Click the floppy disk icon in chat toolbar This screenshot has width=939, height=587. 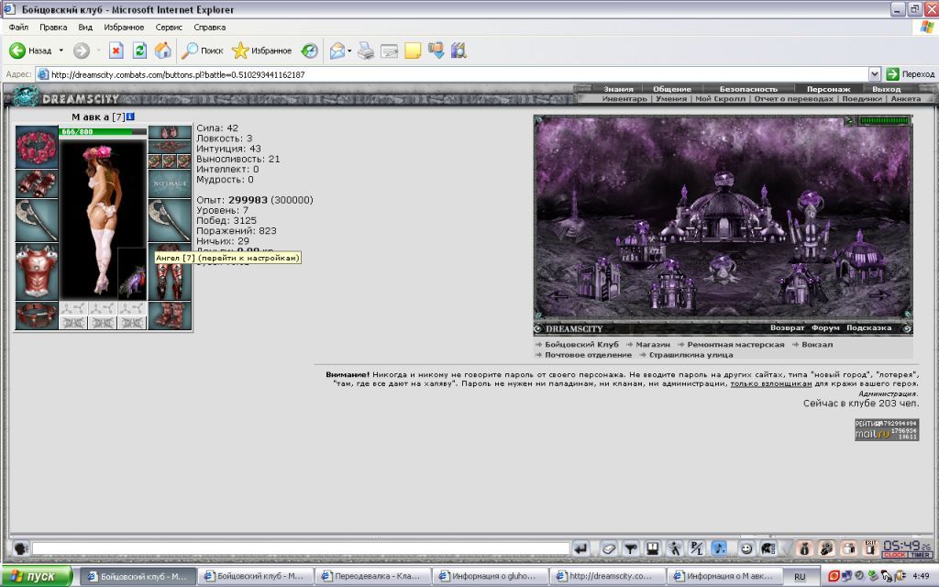pos(653,548)
